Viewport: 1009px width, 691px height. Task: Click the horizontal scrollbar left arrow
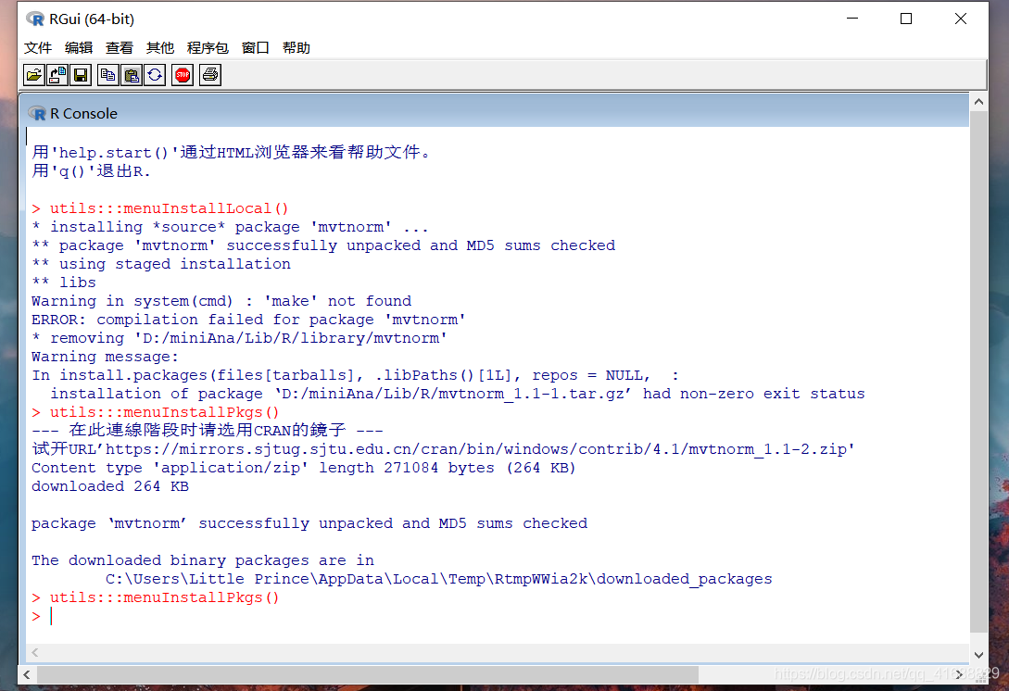32,653
